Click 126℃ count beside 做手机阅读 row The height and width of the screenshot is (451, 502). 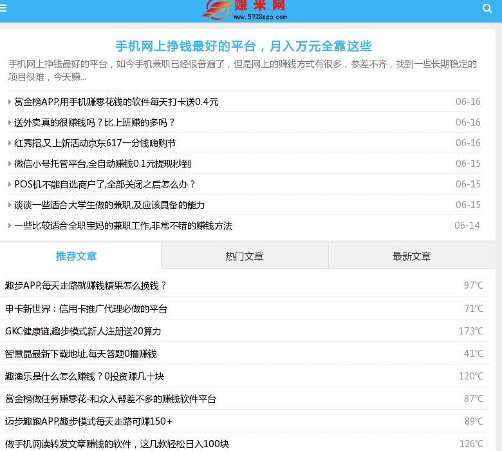click(472, 444)
